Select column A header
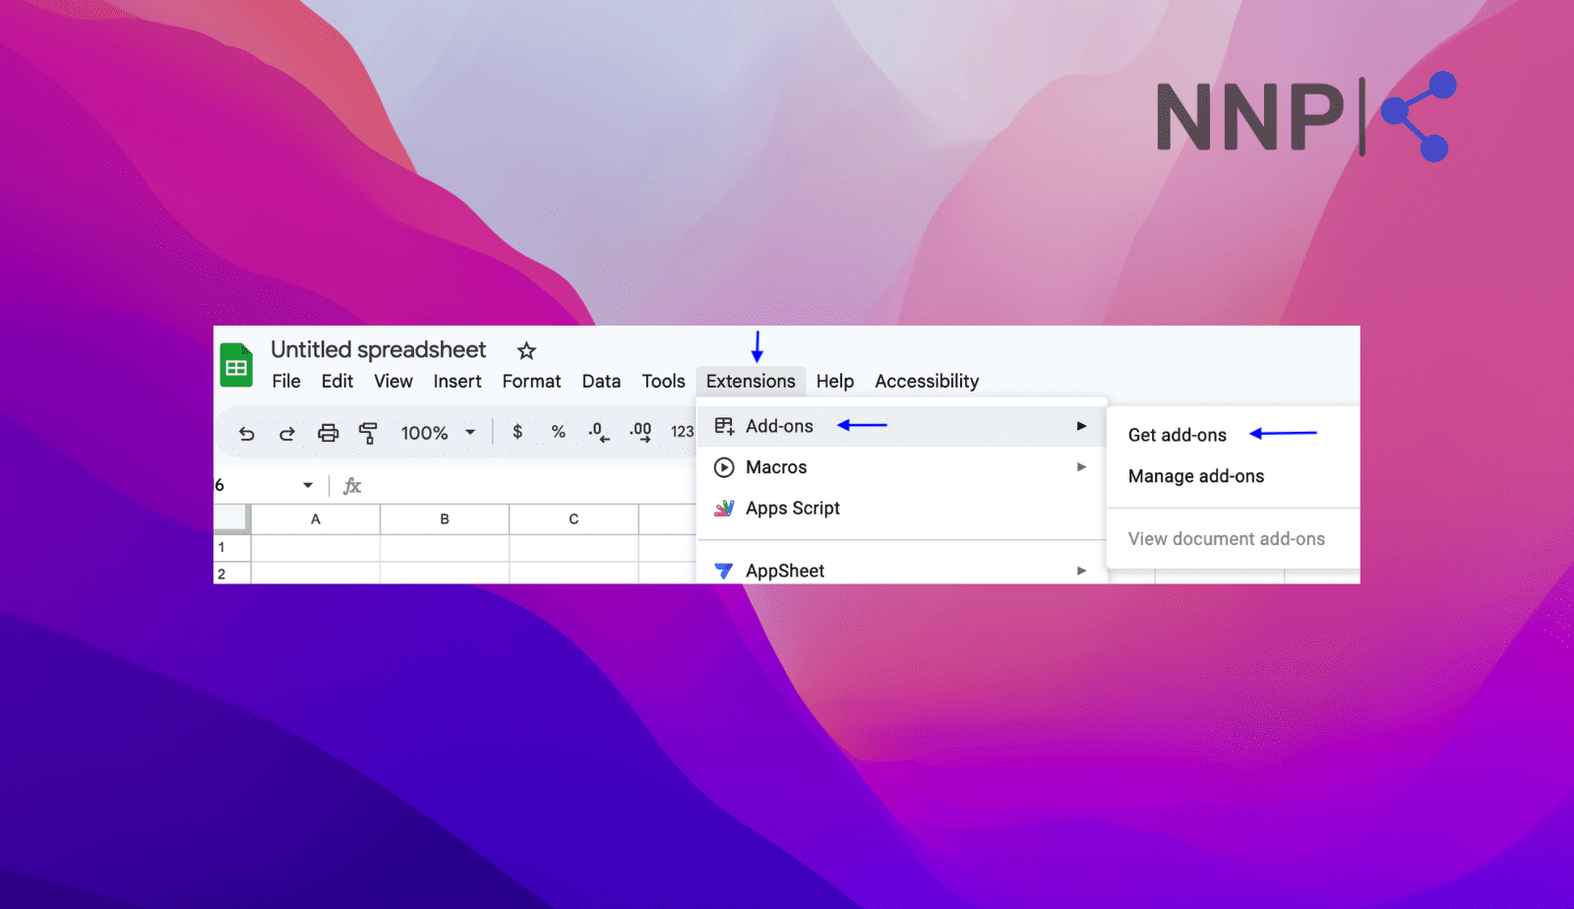Image resolution: width=1574 pixels, height=909 pixels. point(316,518)
